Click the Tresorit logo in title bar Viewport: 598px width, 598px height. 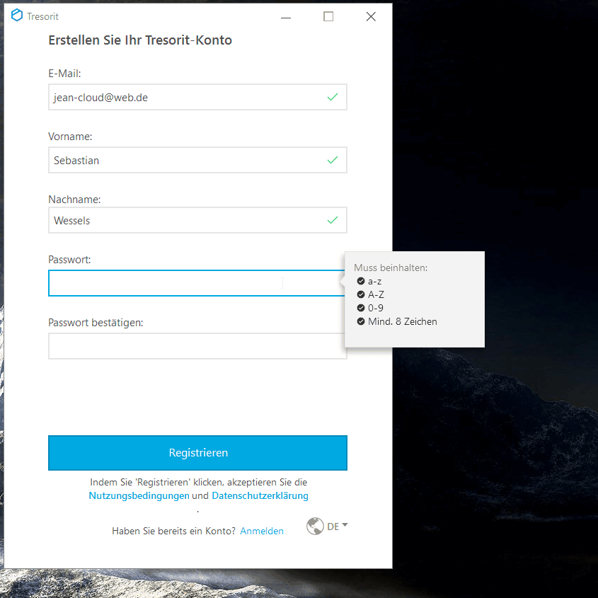click(x=17, y=16)
